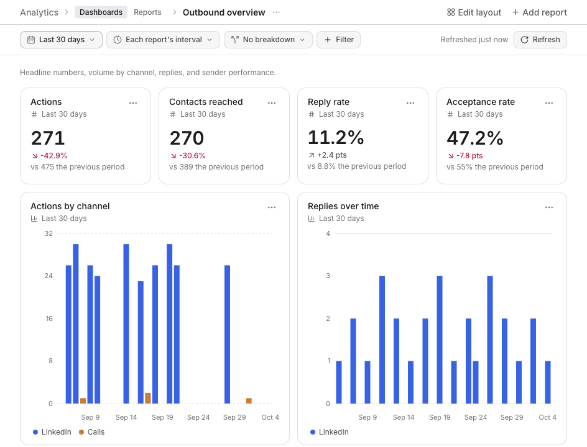Click the Add report button

(x=540, y=12)
